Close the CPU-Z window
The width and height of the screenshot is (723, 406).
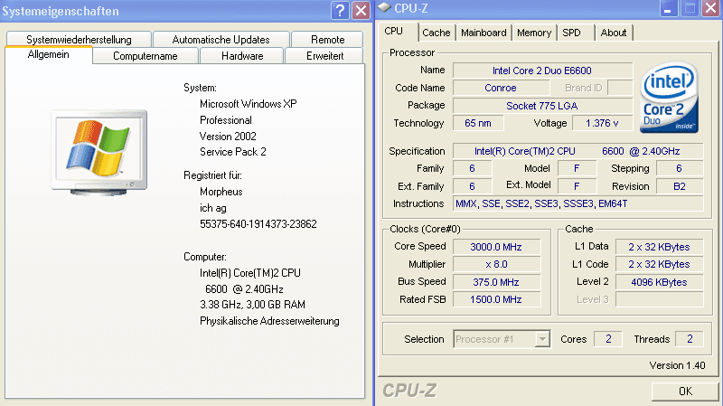[x=710, y=8]
